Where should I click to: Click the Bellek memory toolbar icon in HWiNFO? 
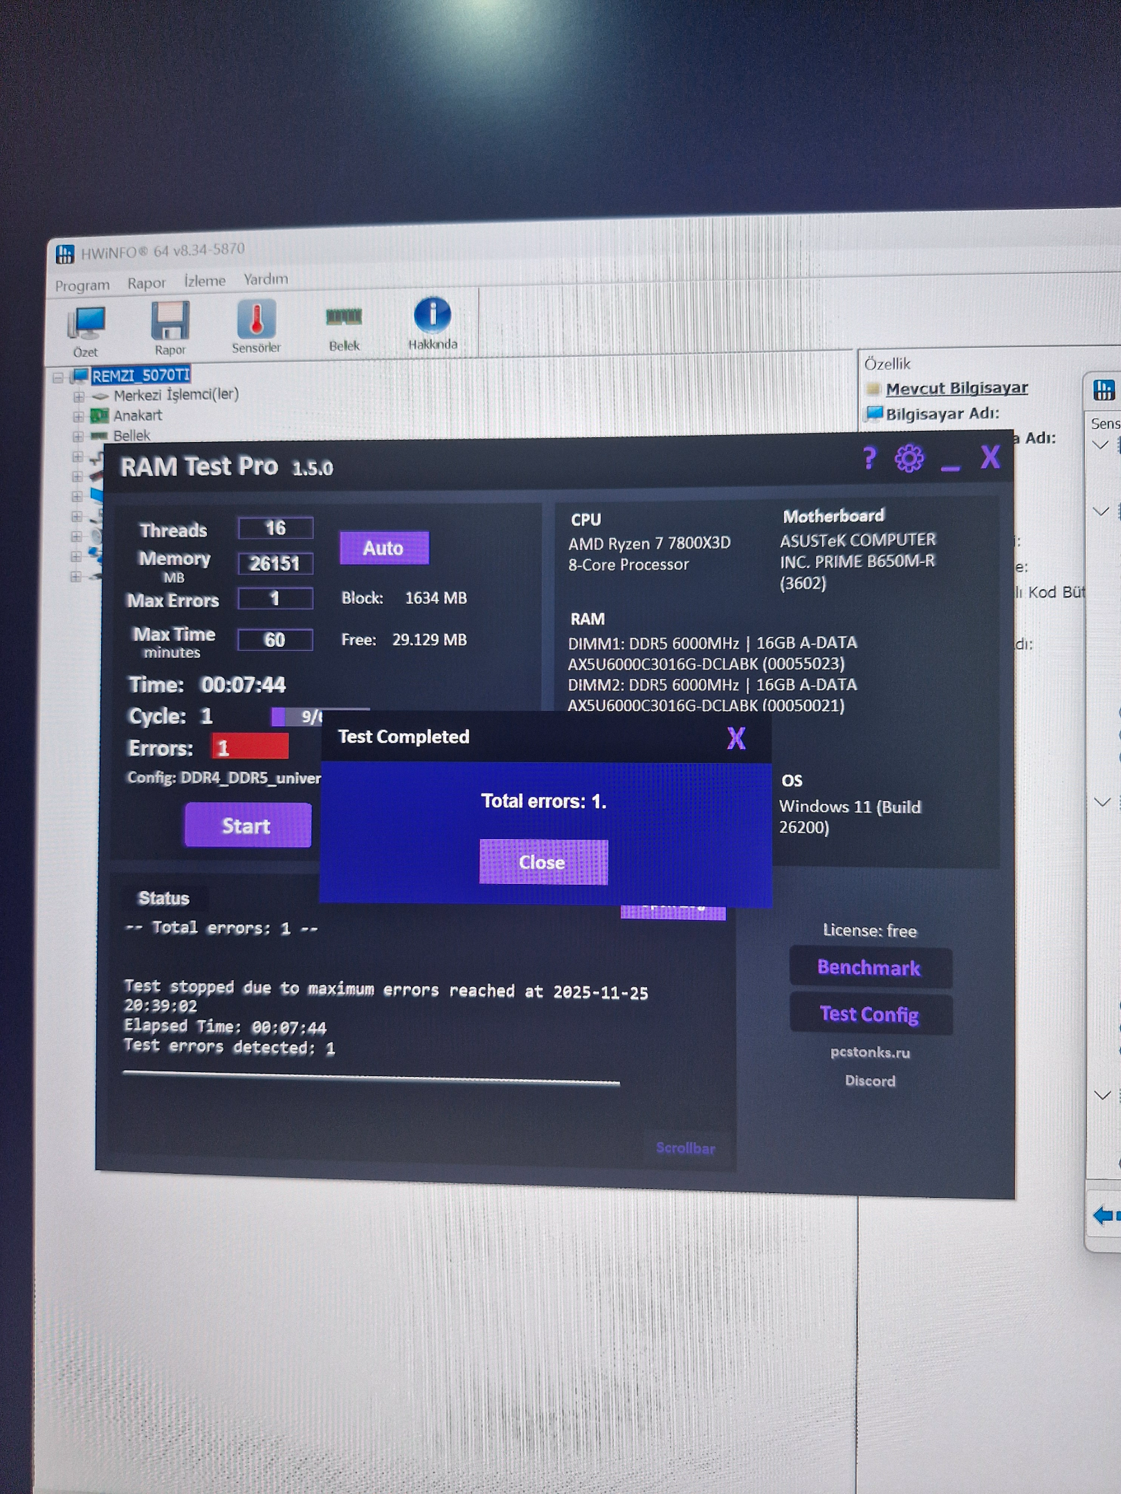tap(344, 327)
